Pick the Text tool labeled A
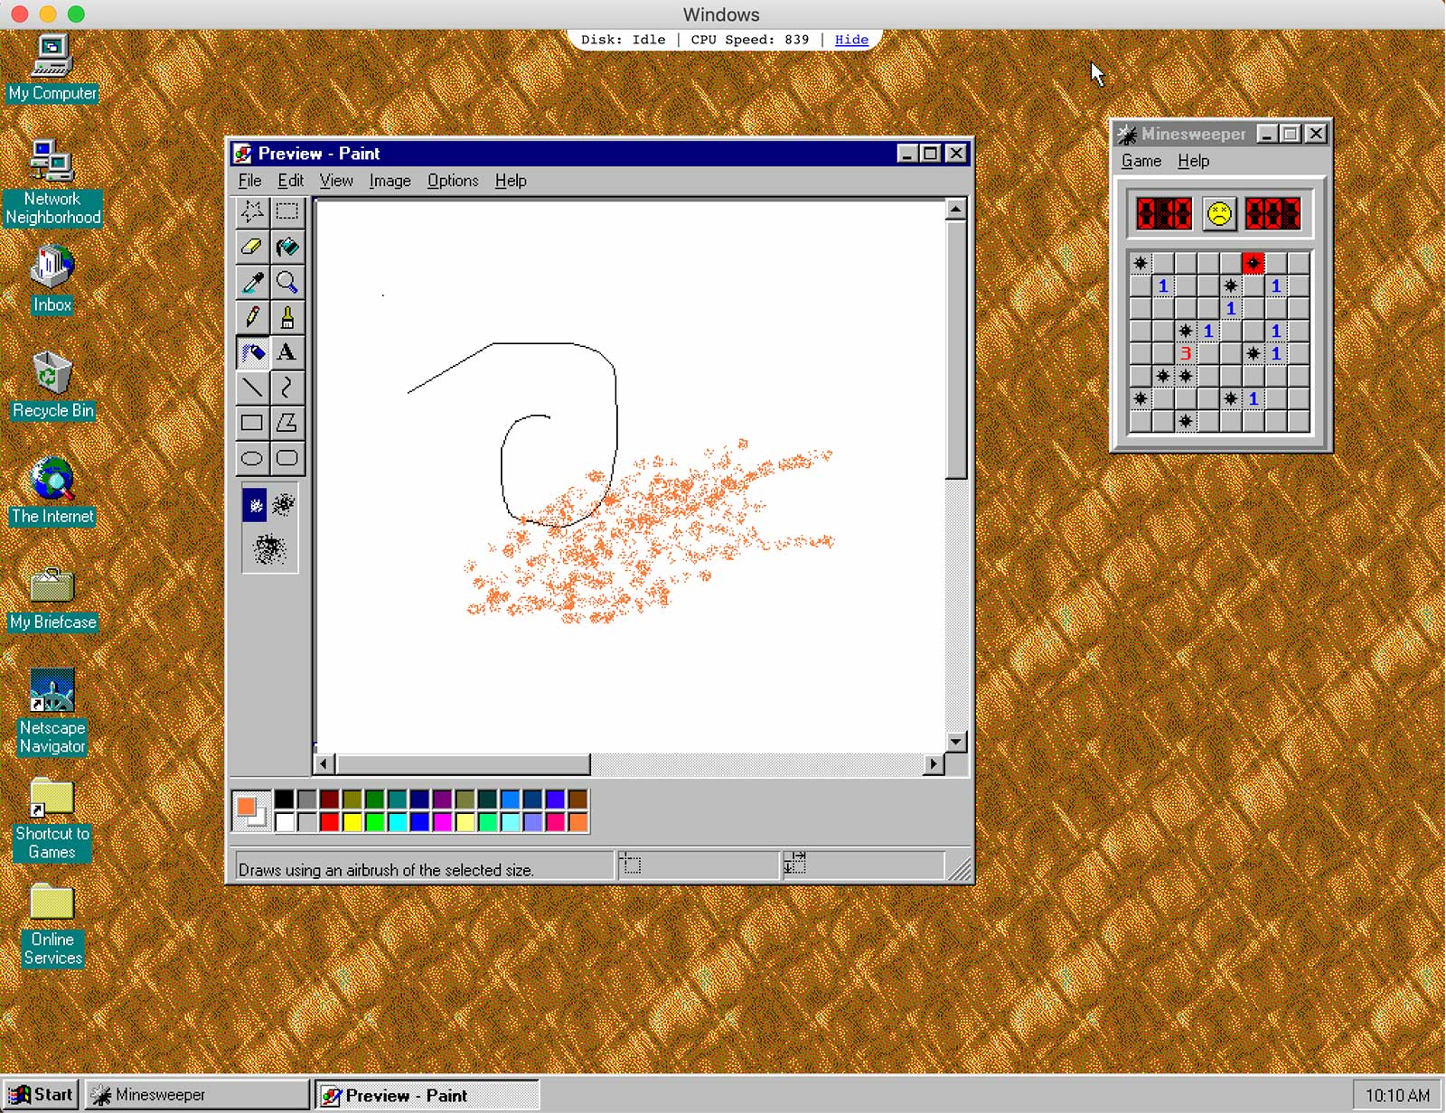 [287, 352]
